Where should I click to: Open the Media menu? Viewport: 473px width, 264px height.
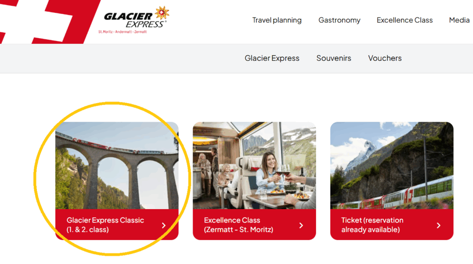point(459,20)
